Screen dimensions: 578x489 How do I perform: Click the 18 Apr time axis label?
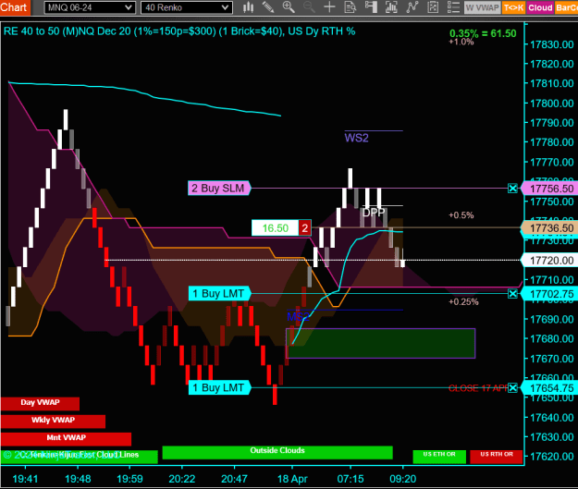click(292, 479)
